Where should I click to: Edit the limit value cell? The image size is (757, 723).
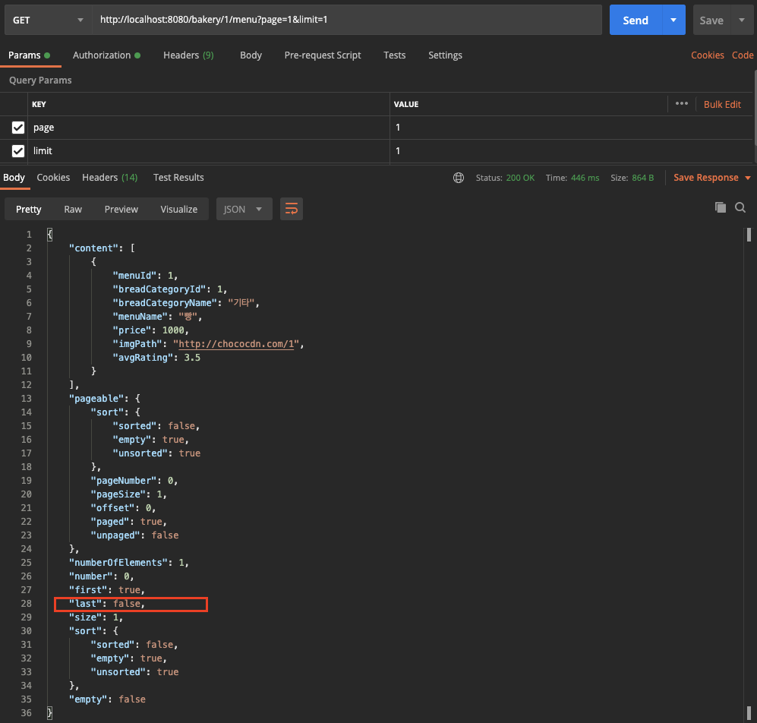coord(571,150)
